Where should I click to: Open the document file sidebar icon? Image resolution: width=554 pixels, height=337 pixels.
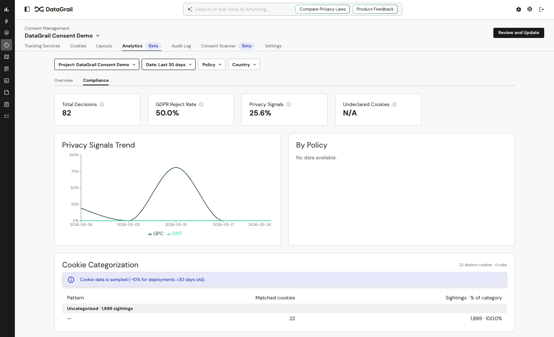[6, 92]
